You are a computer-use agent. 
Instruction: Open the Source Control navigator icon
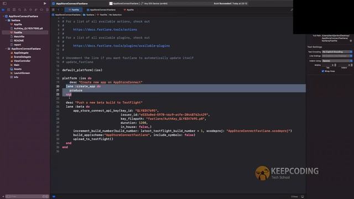coord(9,10)
